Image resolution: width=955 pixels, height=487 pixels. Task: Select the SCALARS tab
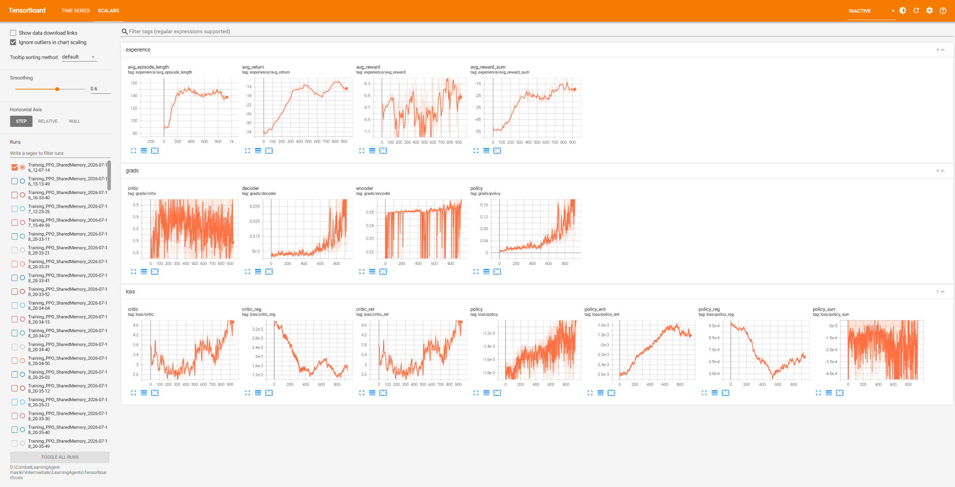pyautogui.click(x=108, y=10)
